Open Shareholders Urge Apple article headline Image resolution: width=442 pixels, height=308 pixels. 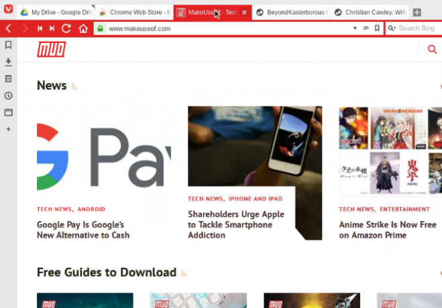[x=236, y=224]
